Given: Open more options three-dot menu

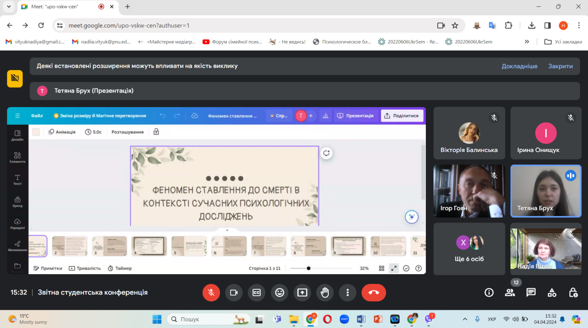Looking at the screenshot, I should pos(348,292).
